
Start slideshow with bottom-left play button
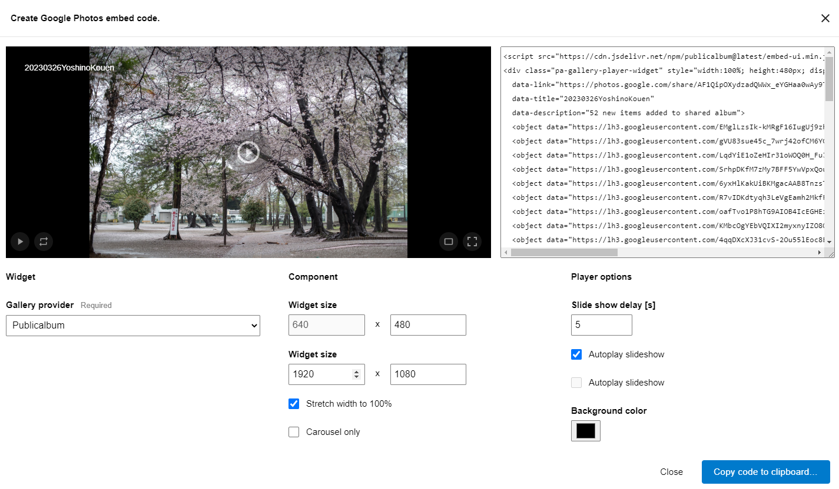pos(20,242)
